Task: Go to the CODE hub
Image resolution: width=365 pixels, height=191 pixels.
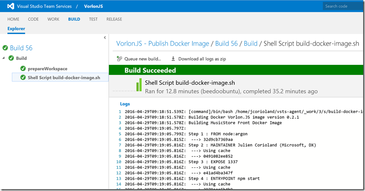Action: 33,20
